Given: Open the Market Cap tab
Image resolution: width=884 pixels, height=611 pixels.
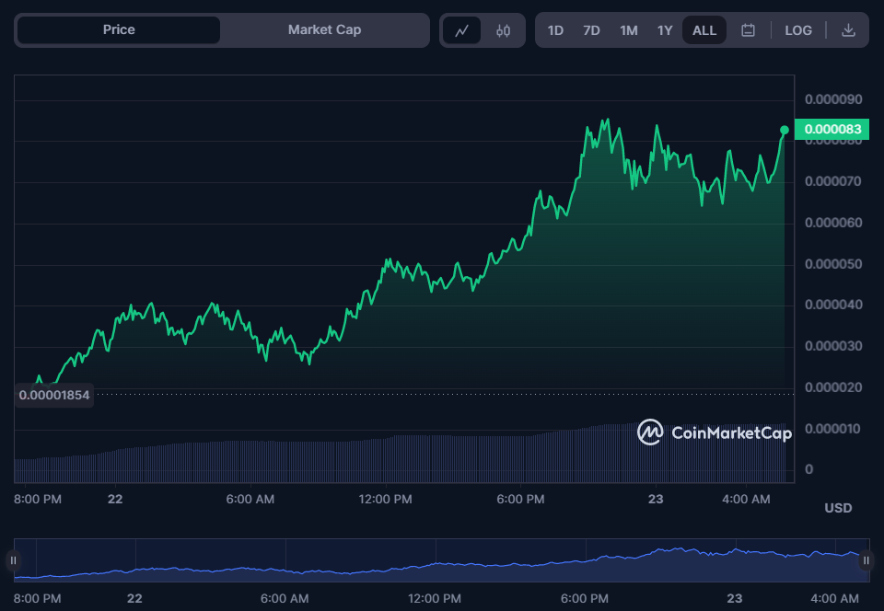Looking at the screenshot, I should point(324,29).
